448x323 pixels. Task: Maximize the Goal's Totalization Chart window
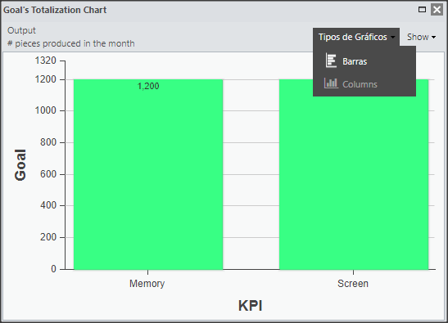point(422,10)
